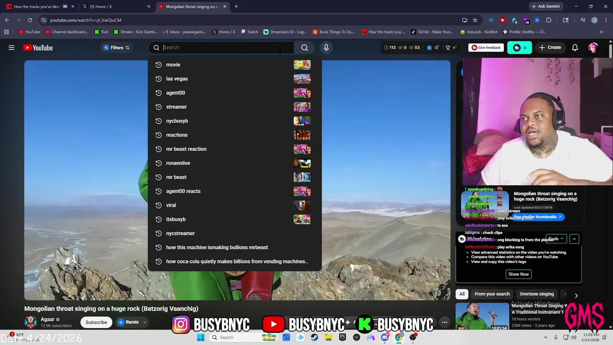Select the From your search chip
This screenshot has height=345, width=613.
[x=492, y=294]
